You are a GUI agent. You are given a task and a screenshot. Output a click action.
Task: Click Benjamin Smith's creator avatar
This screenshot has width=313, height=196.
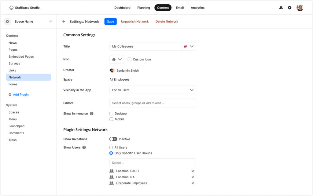click(112, 70)
